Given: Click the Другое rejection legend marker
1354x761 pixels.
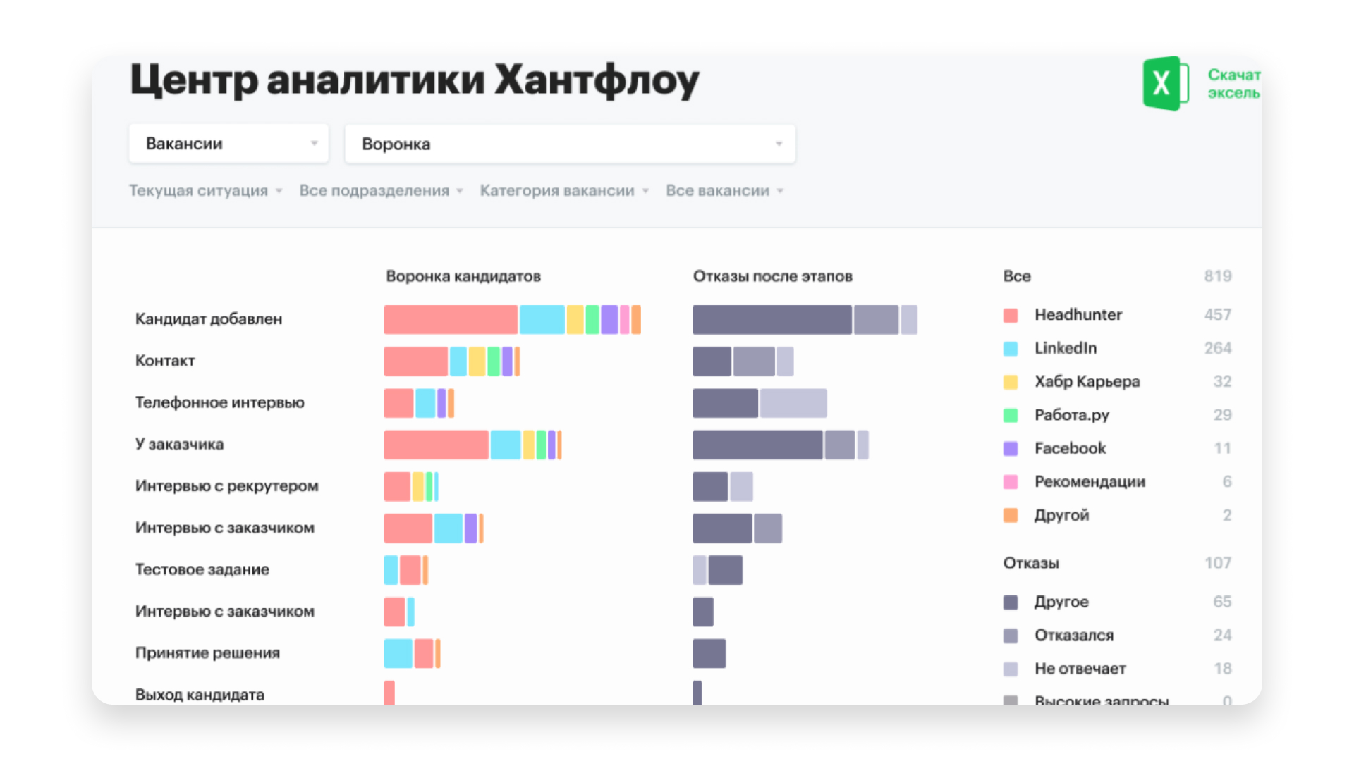Looking at the screenshot, I should (x=1011, y=602).
